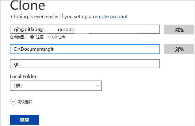Select the [根] value in Local Folder

(18, 86)
